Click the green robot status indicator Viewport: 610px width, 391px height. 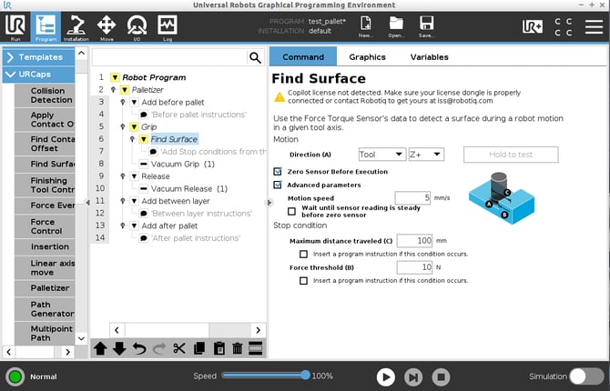15,376
